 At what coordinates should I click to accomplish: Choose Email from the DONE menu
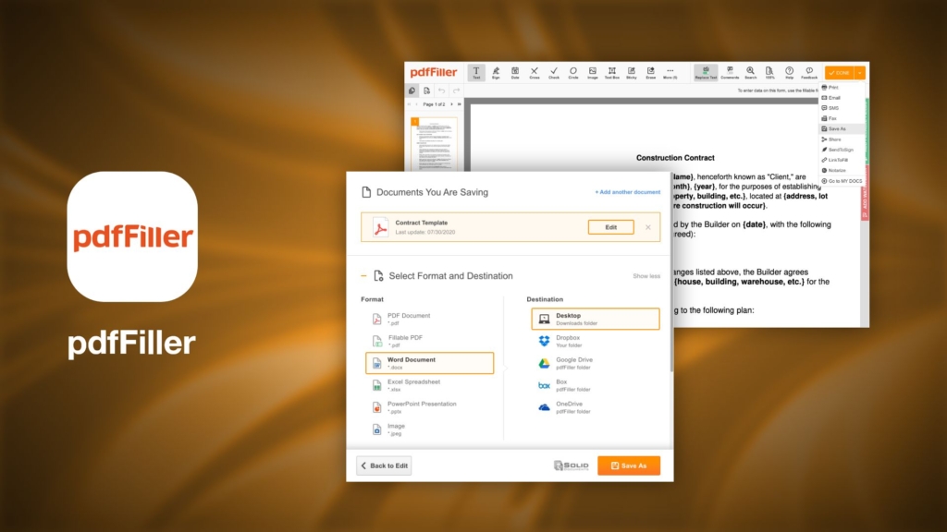(x=842, y=98)
